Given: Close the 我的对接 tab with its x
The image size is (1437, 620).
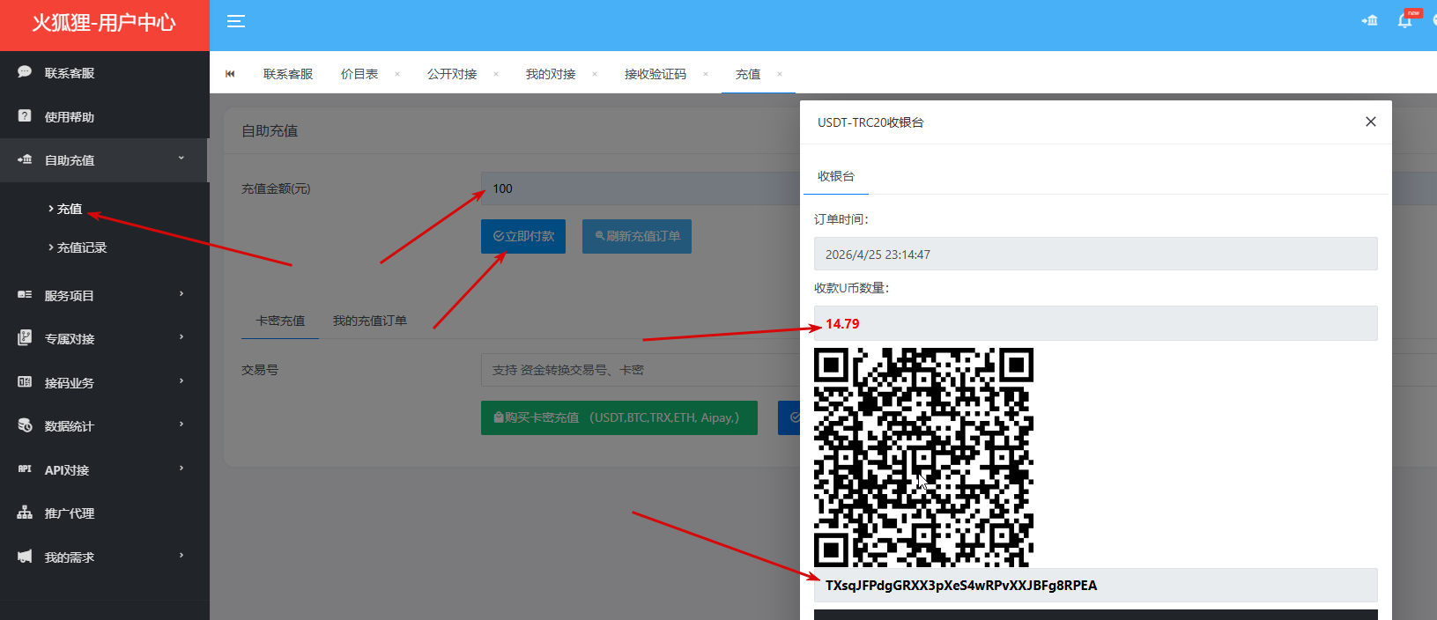Looking at the screenshot, I should coord(595,74).
